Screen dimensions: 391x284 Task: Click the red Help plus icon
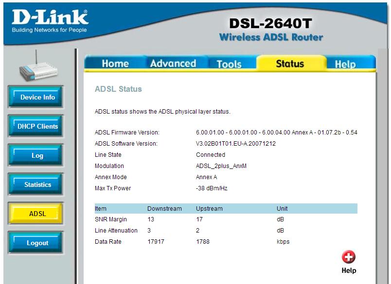(x=349, y=257)
